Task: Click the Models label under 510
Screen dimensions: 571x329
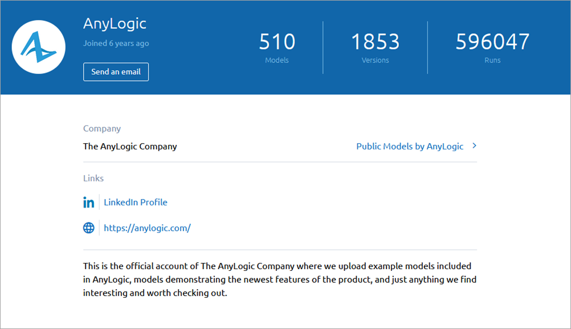Action: (277, 60)
